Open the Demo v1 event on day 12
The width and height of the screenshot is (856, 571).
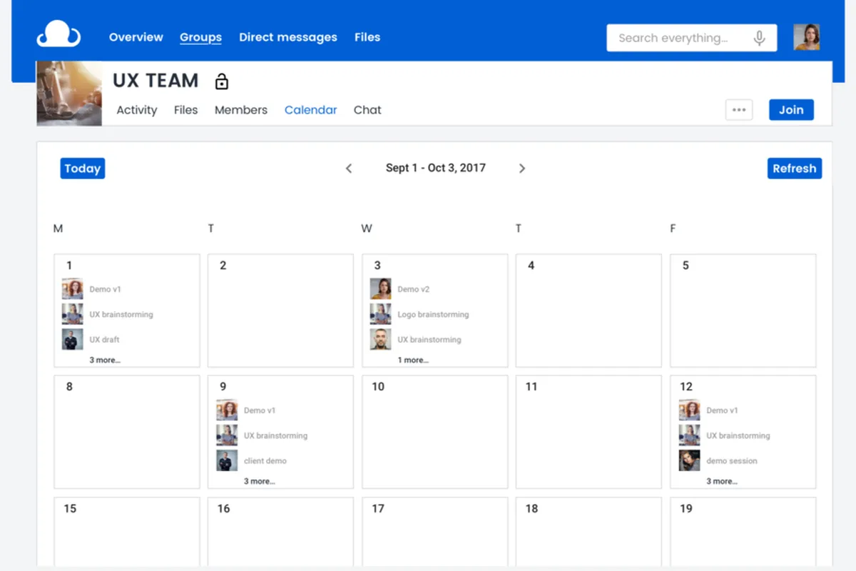point(723,410)
